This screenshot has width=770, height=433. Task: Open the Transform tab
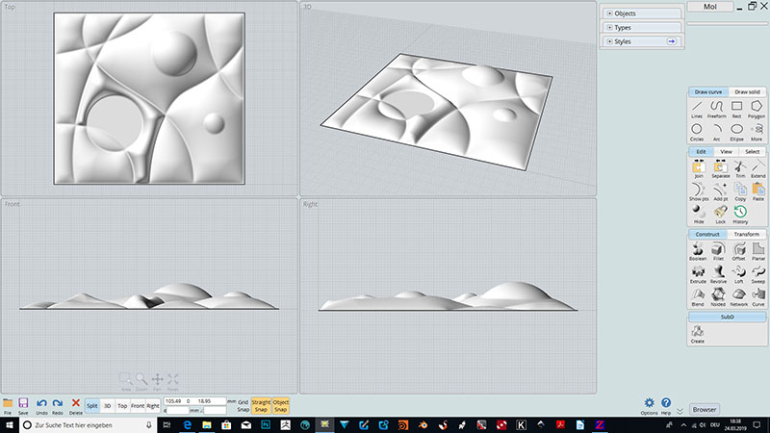coord(747,234)
